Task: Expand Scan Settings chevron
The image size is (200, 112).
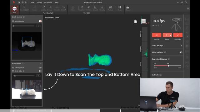Action: [181, 45]
